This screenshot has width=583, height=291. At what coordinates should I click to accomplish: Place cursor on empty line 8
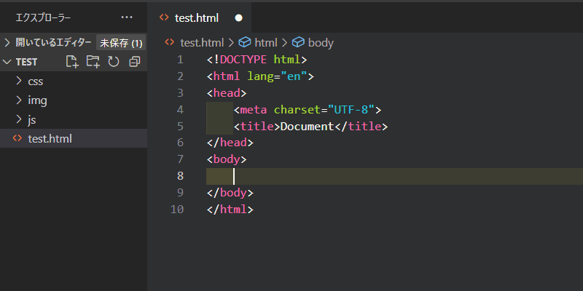coord(394,176)
